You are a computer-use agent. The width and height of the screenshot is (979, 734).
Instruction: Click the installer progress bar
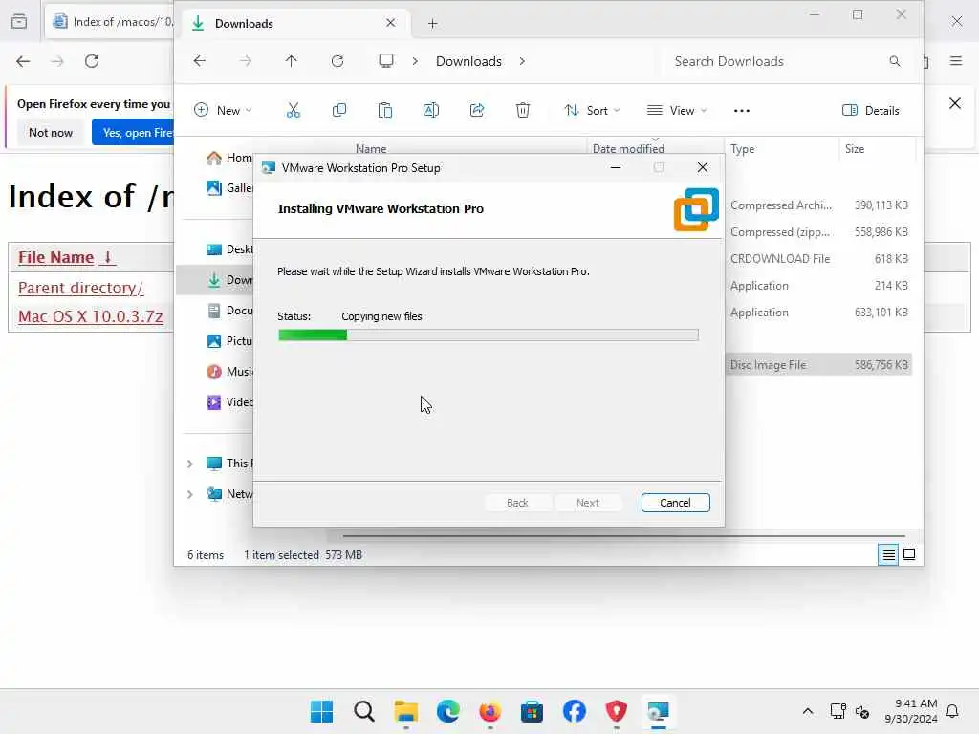coord(489,335)
